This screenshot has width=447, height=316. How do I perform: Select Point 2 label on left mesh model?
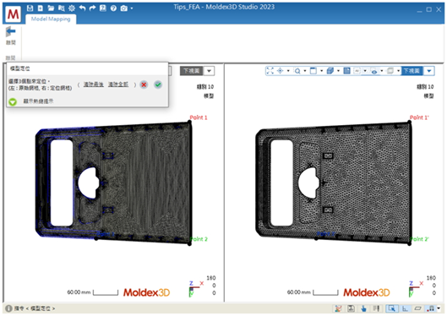coord(199,239)
